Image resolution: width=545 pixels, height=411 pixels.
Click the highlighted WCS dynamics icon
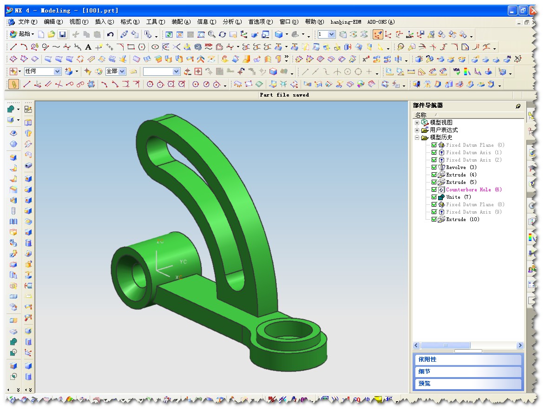tap(378, 34)
